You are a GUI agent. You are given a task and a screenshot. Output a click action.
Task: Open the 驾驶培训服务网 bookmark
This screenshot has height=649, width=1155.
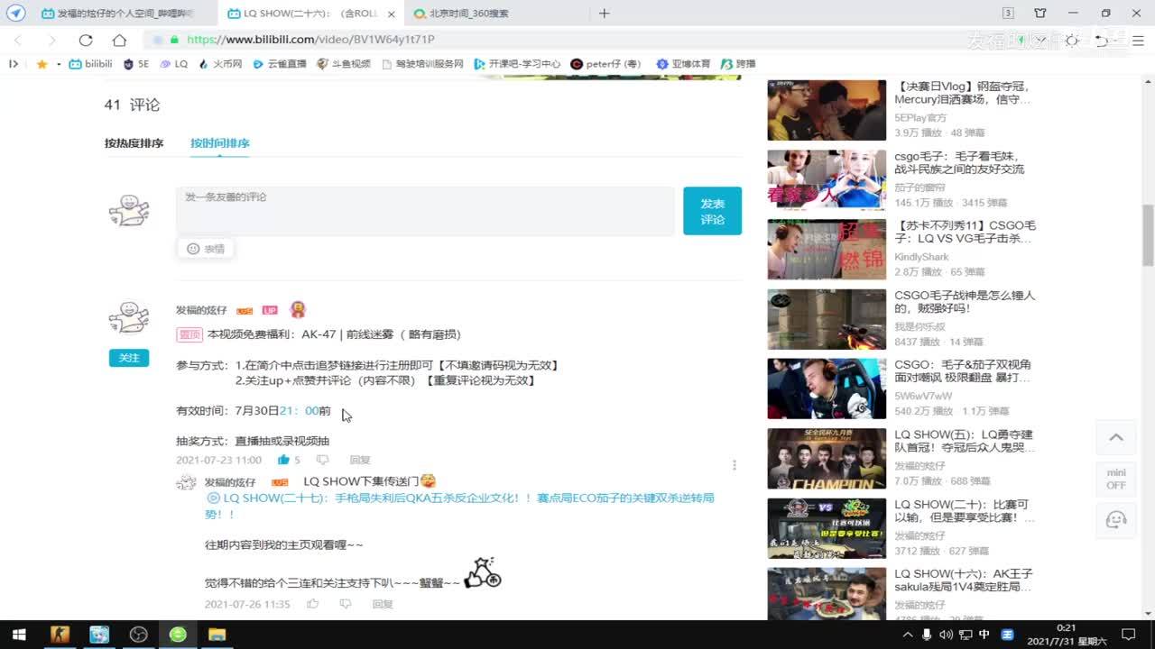422,64
